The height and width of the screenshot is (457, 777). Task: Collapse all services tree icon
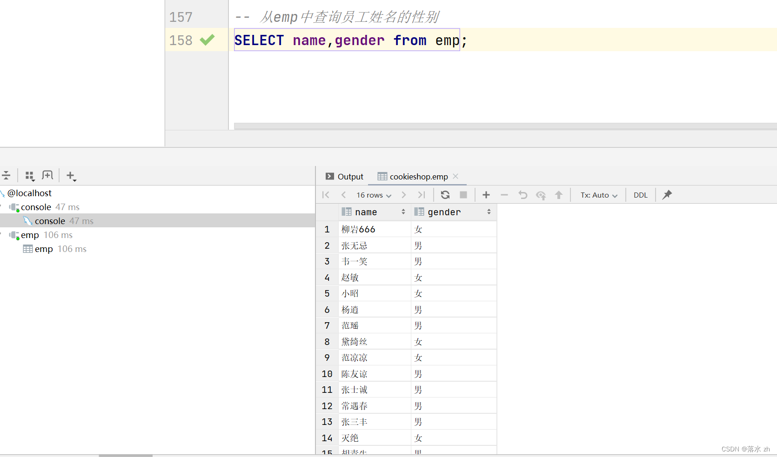tap(6, 175)
